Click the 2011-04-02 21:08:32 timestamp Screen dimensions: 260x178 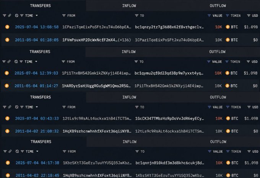(37, 131)
